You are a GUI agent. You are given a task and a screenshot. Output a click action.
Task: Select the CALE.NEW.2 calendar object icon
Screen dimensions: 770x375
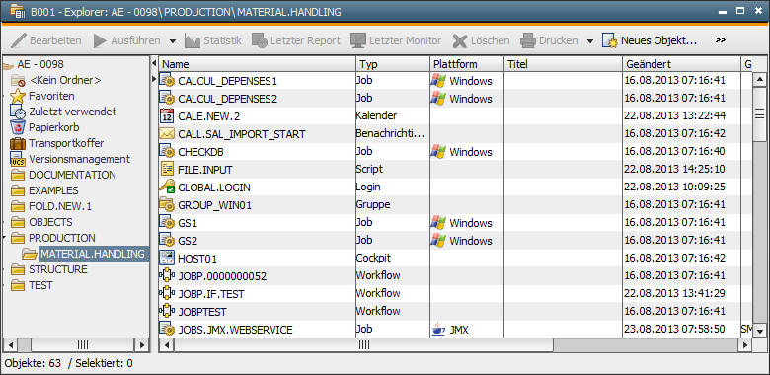167,116
